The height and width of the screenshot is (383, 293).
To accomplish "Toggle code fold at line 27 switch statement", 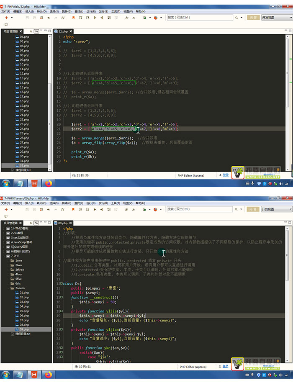I will (x=62, y=352).
